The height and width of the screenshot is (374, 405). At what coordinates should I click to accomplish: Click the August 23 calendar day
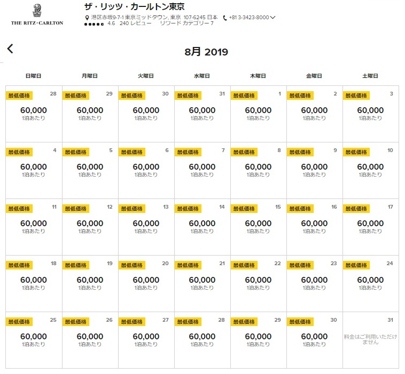point(314,283)
